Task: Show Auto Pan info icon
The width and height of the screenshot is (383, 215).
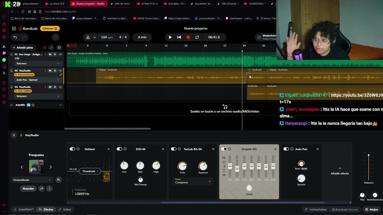Action: coord(292,149)
